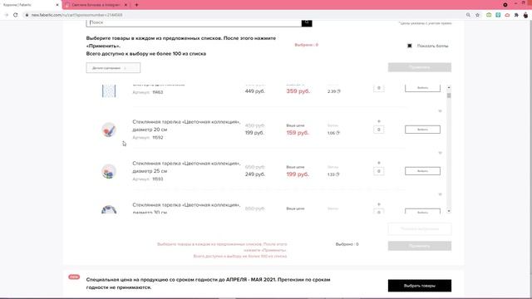Close the Светлана Бочкова Instagram tab
The width and height of the screenshot is (532, 299).
[126, 5]
